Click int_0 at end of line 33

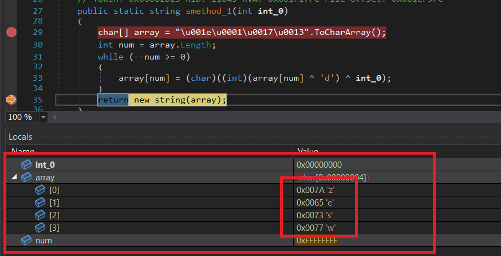tap(368, 78)
